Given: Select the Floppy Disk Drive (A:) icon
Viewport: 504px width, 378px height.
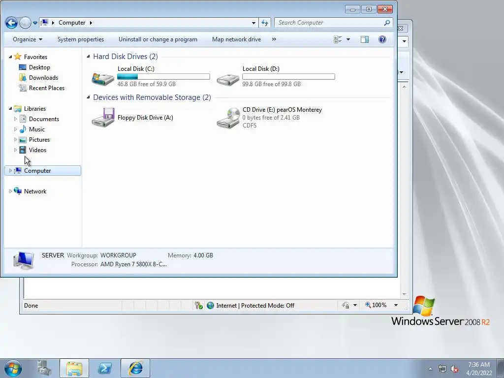Looking at the screenshot, I should point(103,118).
